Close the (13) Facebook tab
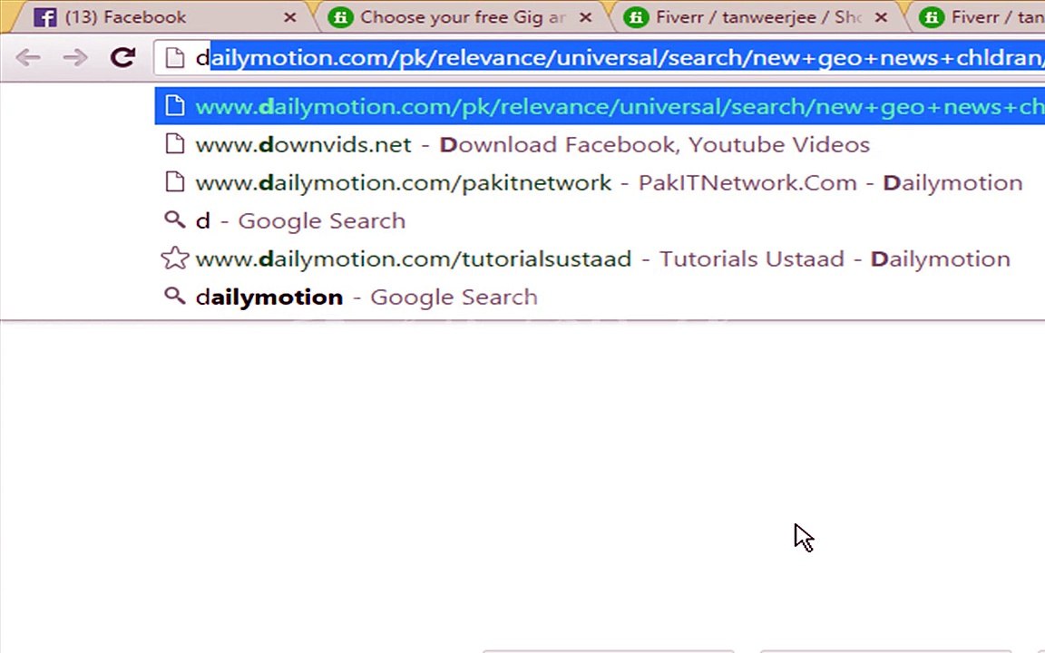 point(290,17)
